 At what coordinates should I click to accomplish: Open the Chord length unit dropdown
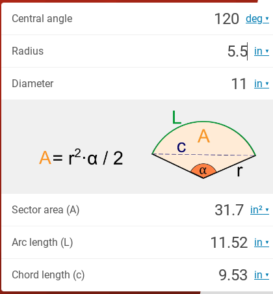261,275
